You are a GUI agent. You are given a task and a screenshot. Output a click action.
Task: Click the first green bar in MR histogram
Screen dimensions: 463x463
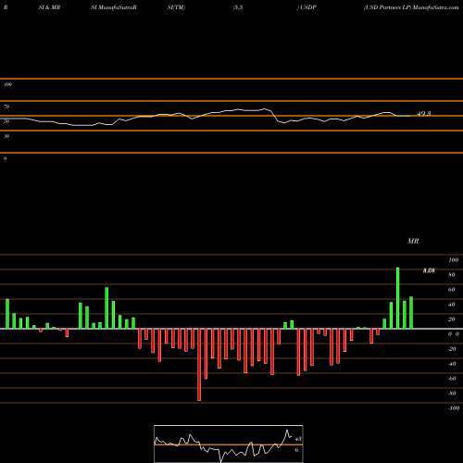(x=7, y=314)
